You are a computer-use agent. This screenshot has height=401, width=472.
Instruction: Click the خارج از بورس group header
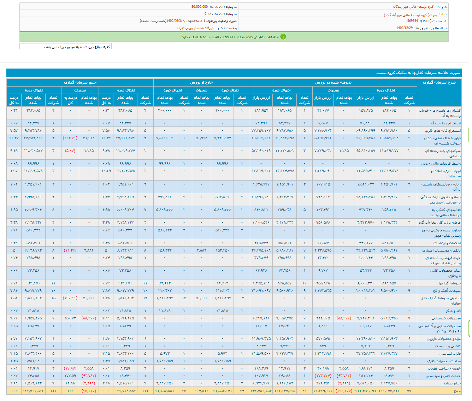tap(201, 82)
